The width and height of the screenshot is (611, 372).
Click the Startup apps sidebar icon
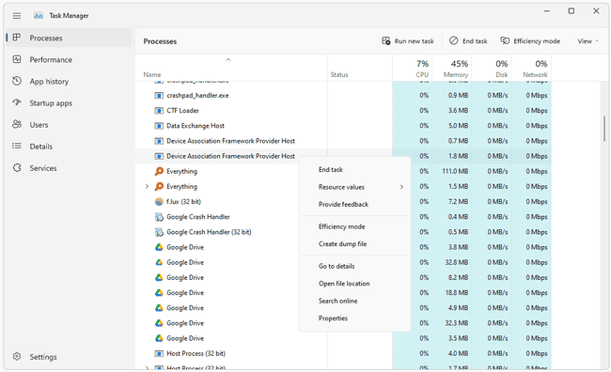click(x=17, y=102)
